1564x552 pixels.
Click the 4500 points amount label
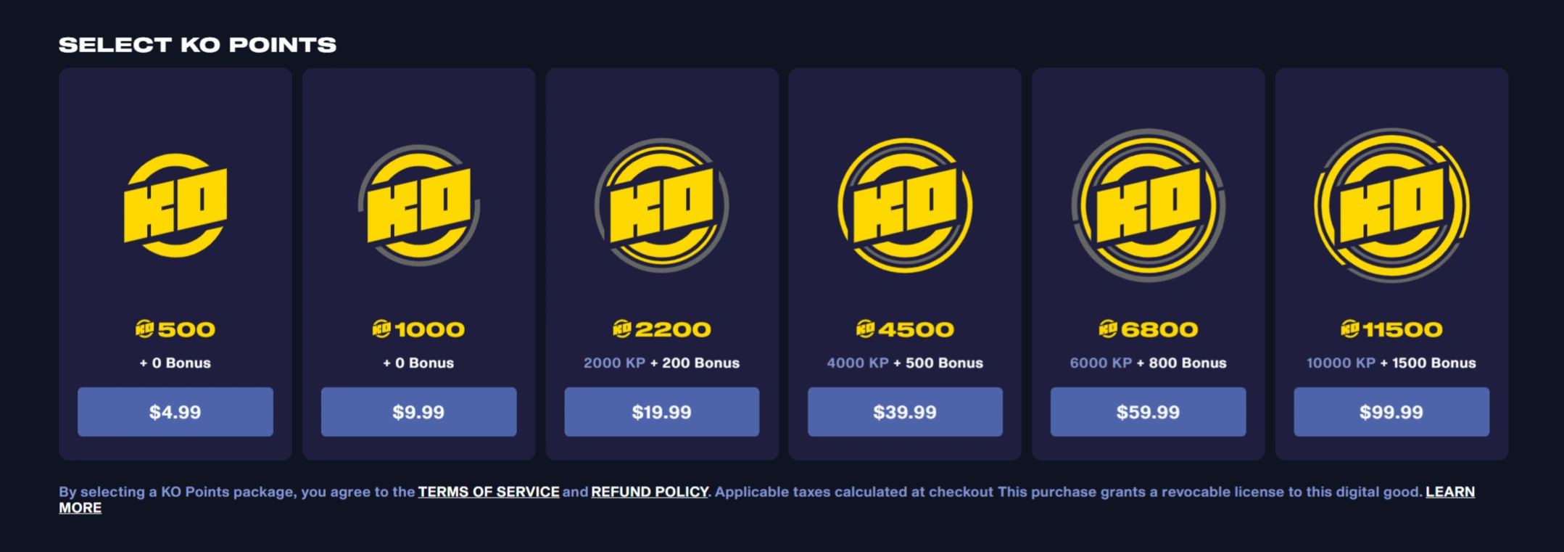[x=916, y=329]
